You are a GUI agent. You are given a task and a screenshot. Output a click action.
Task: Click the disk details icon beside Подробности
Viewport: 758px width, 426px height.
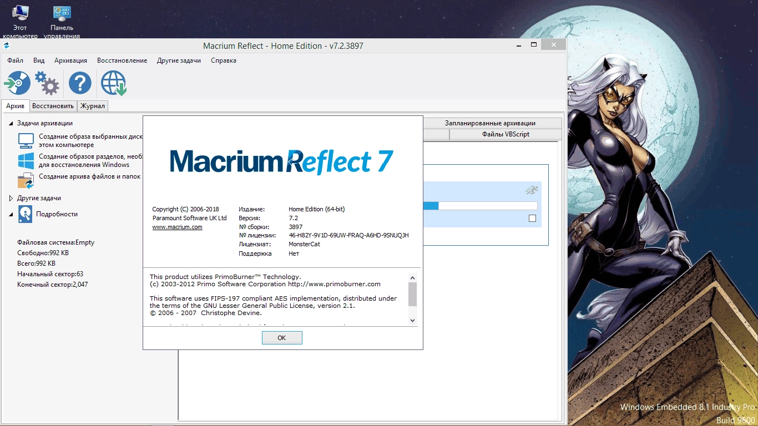(25, 214)
